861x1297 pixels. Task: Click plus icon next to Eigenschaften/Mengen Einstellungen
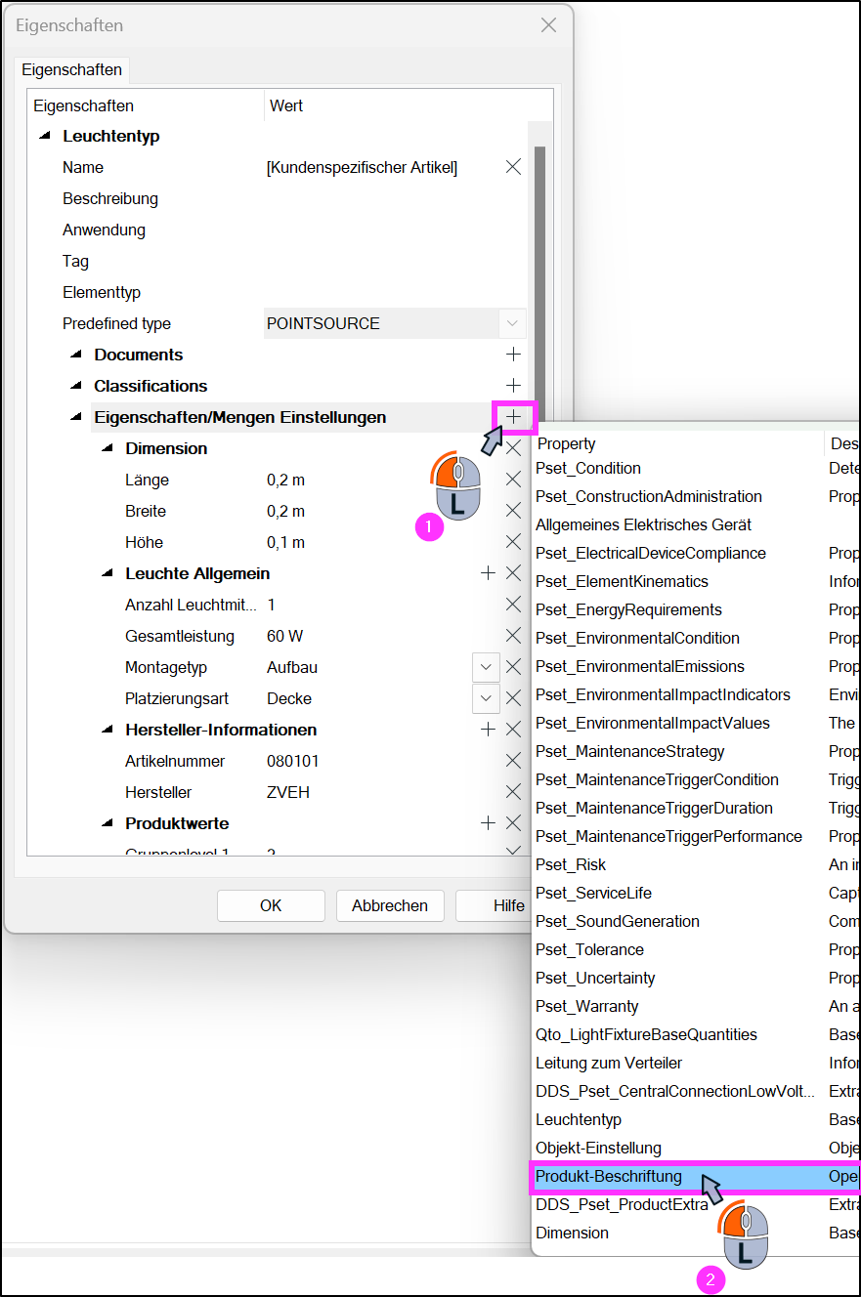(x=514, y=417)
